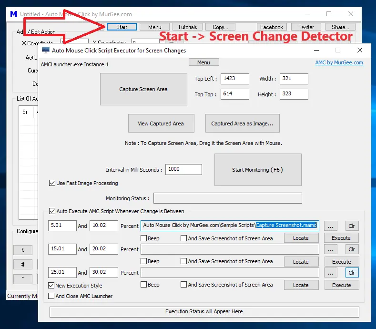
Task: Click the Start button in main window
Action: 122,27
